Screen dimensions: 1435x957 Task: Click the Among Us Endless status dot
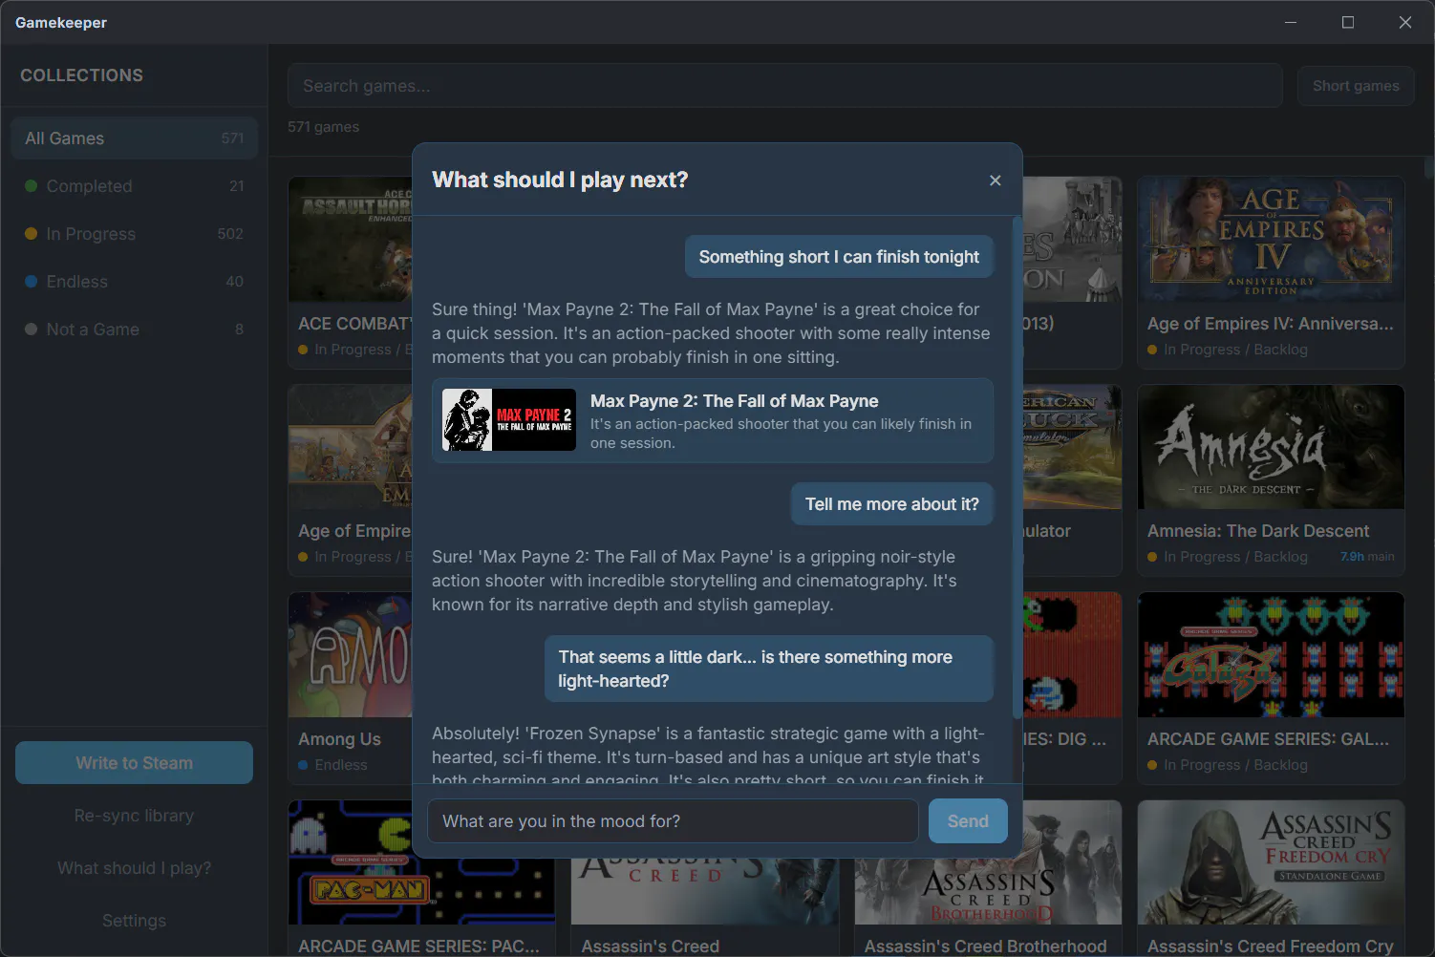pyautogui.click(x=303, y=765)
